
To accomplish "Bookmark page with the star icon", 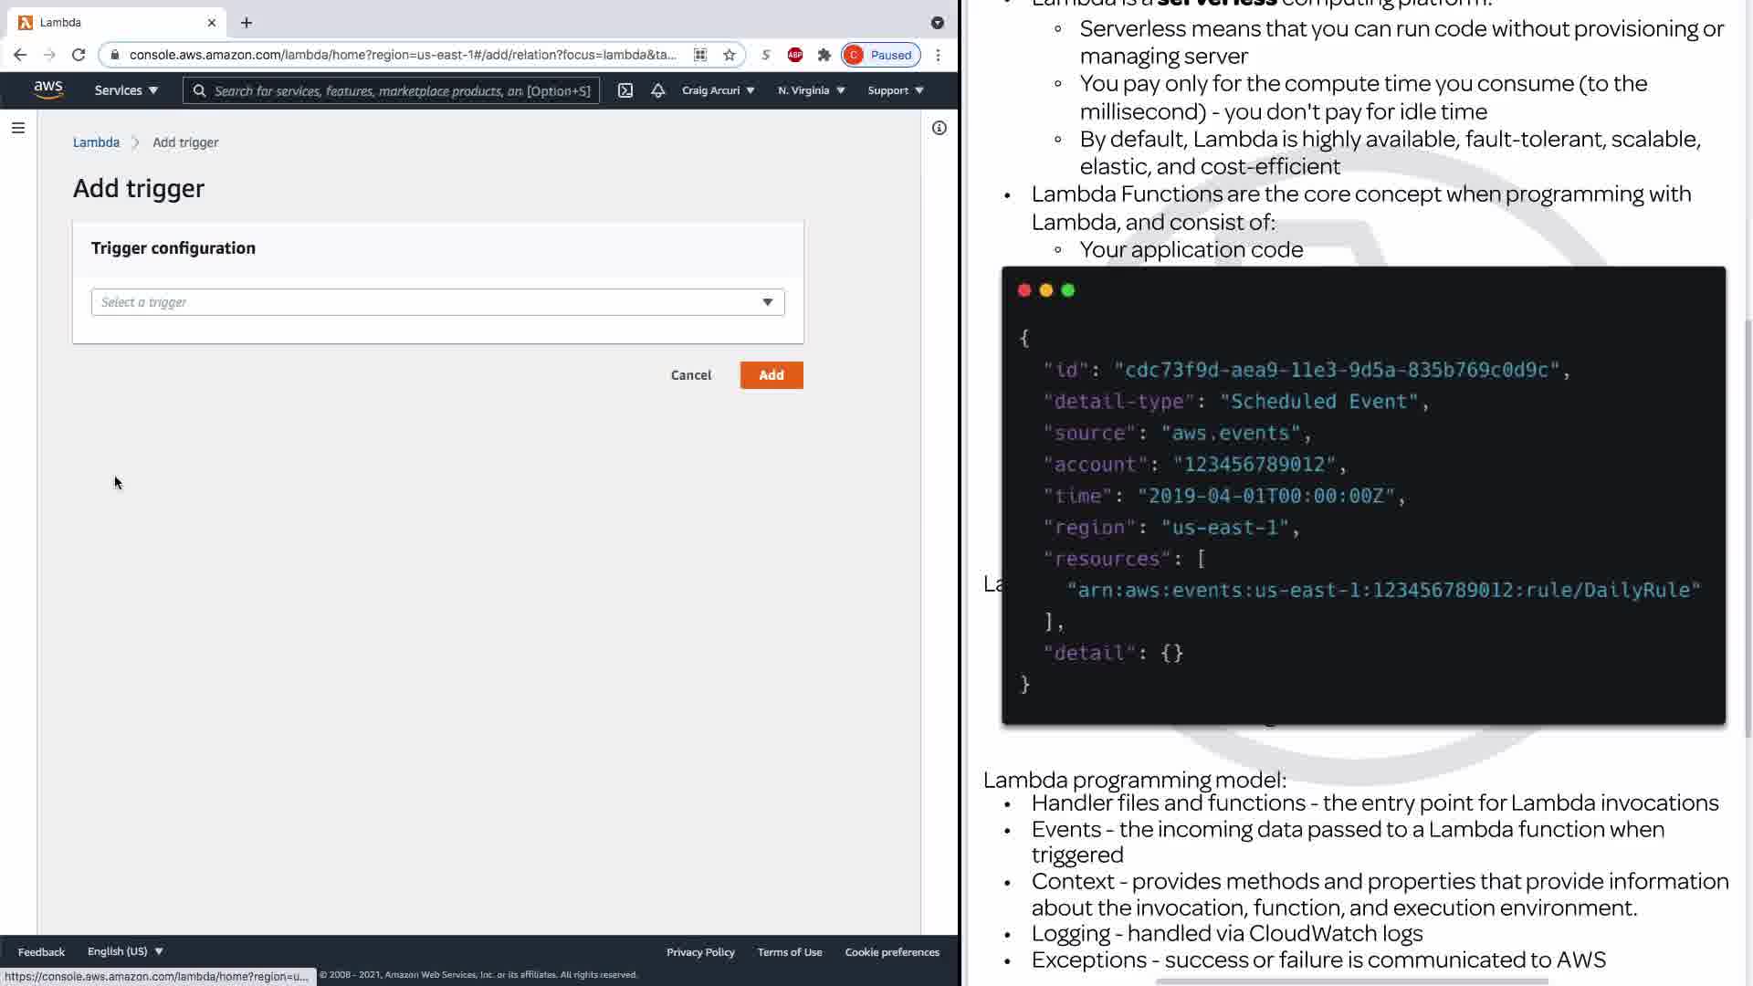I will [729, 55].
